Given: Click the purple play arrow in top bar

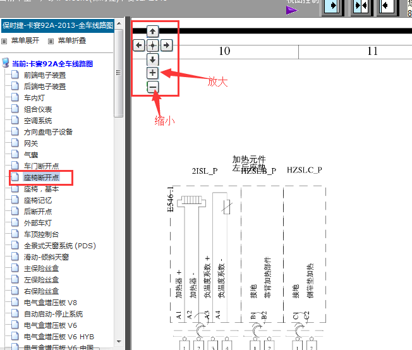Looking at the screenshot, I should [x=292, y=10].
